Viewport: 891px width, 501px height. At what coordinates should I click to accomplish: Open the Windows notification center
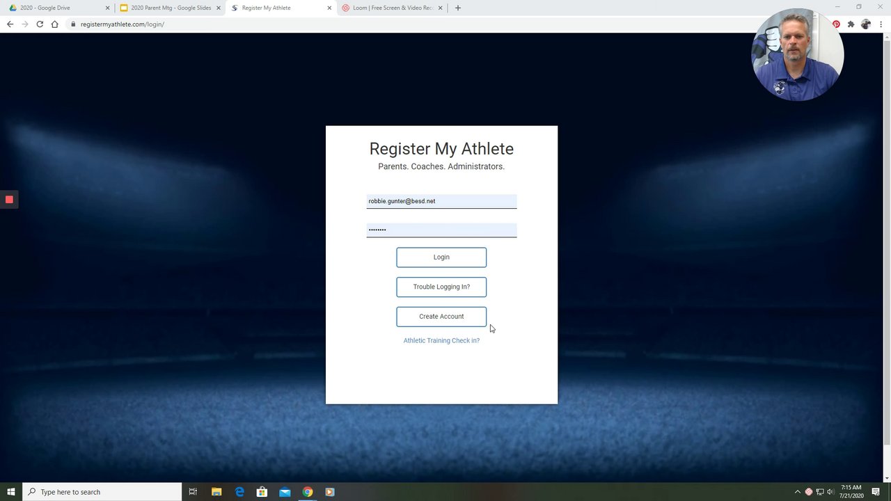pyautogui.click(x=876, y=492)
